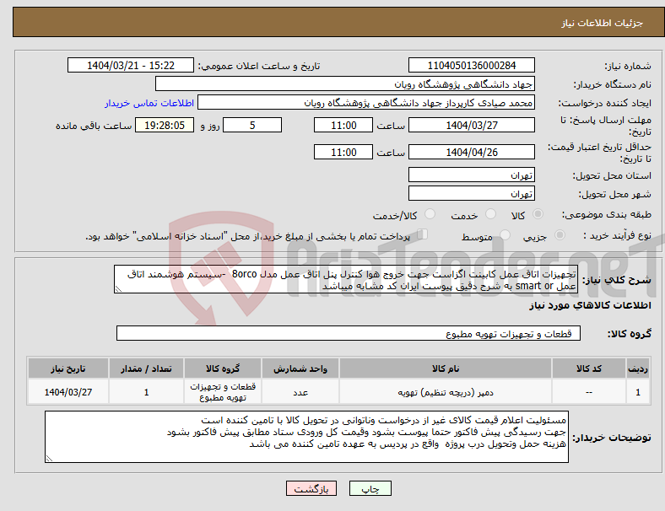Click the resize handle of the description box
This screenshot has height=511, width=665.
pos(118,289)
